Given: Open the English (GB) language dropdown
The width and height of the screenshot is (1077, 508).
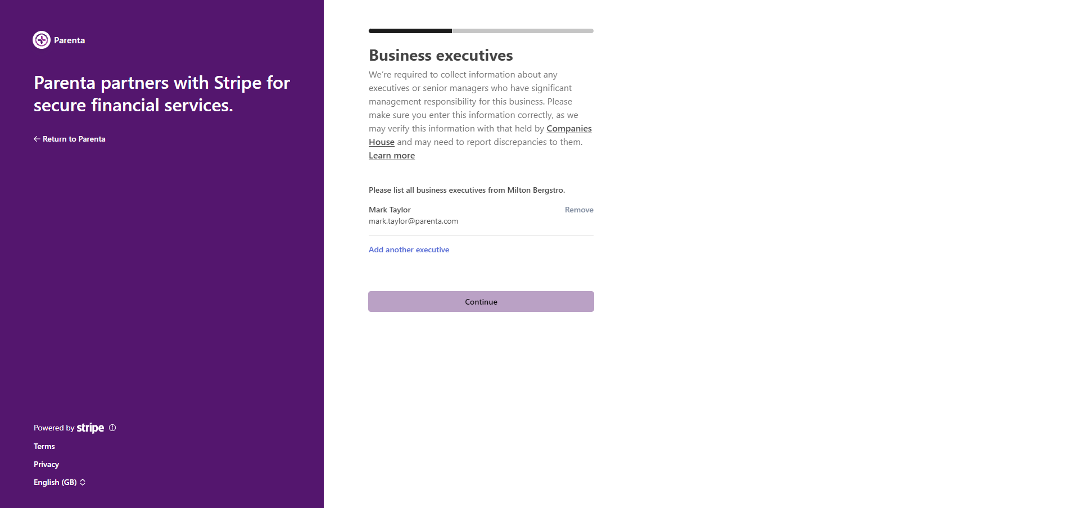Looking at the screenshot, I should tap(60, 482).
